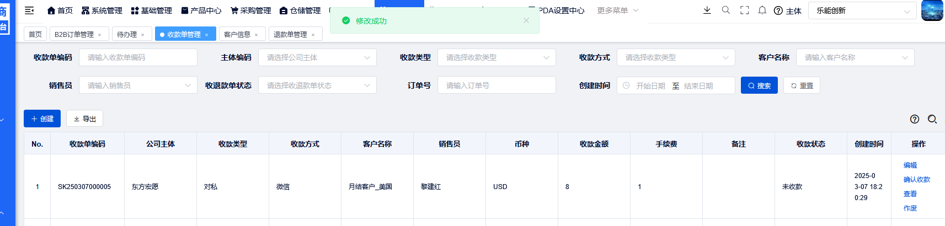945x226 pixels.
Task: Expand the 收退款单状态 status dropdown
Action: tap(317, 85)
